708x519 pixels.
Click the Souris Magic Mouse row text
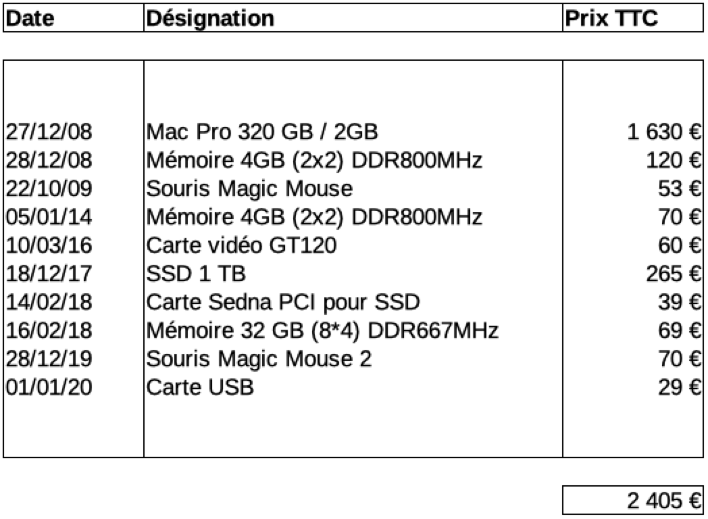249,189
